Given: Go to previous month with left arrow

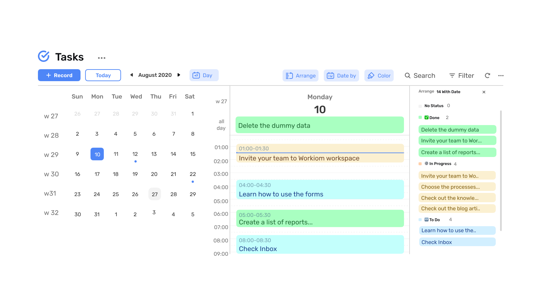Looking at the screenshot, I should point(131,75).
